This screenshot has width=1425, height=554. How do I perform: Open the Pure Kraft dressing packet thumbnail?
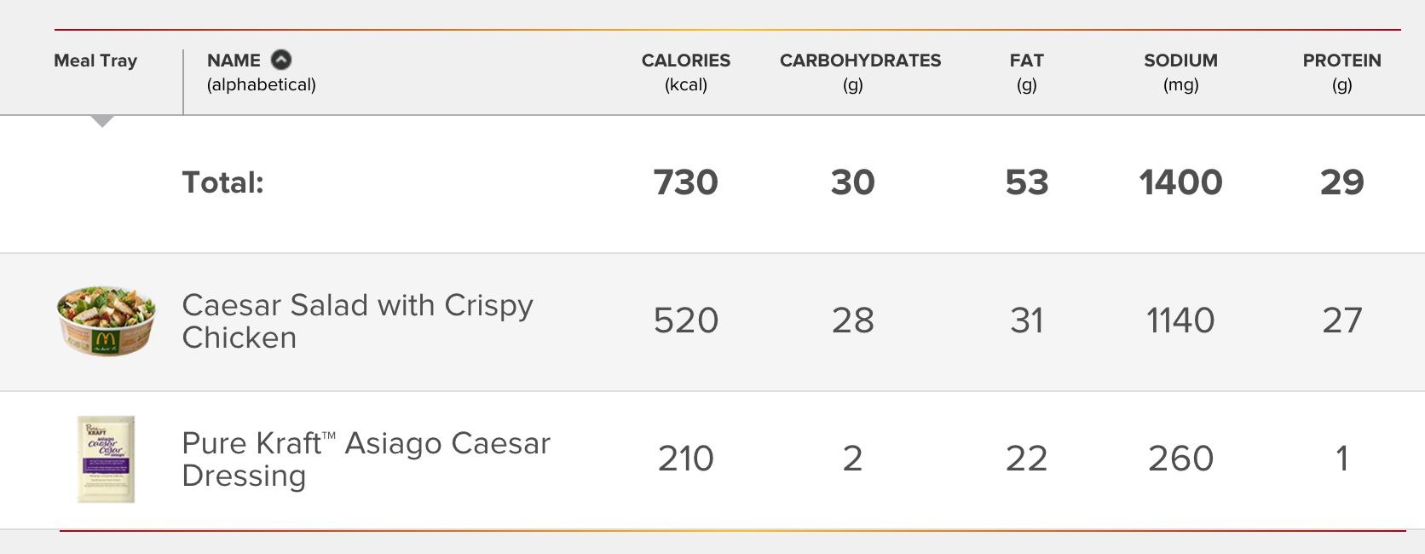(107, 459)
